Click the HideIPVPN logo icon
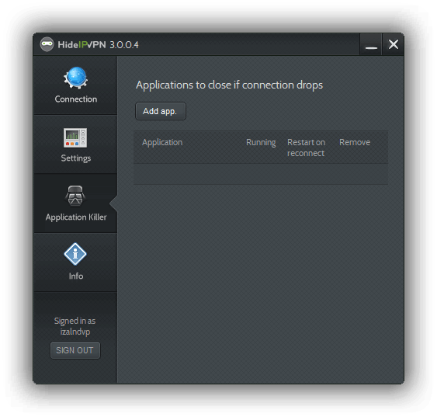This screenshot has width=437, height=417. (47, 44)
